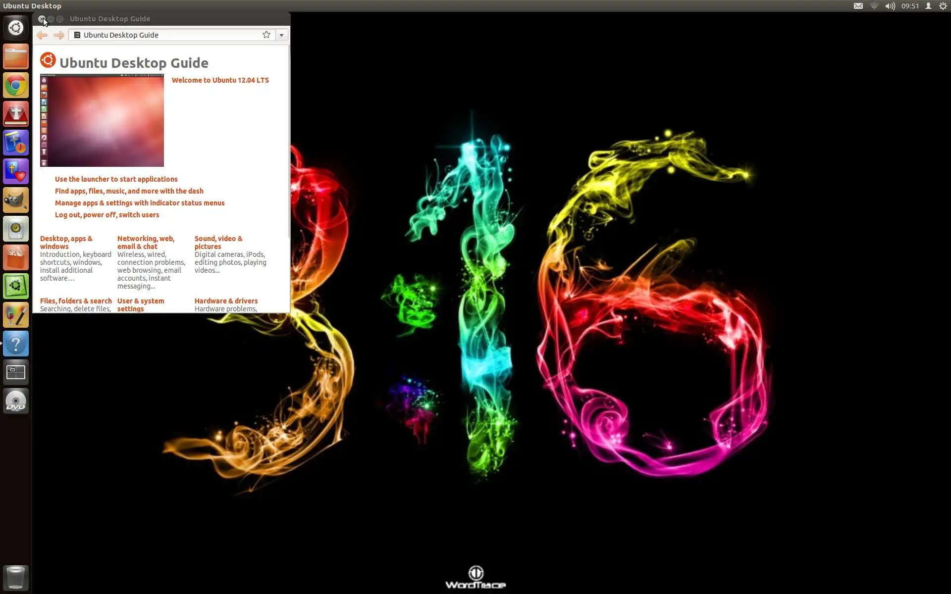The width and height of the screenshot is (951, 594).
Task: Open the Trash in the launcher
Action: (x=16, y=578)
